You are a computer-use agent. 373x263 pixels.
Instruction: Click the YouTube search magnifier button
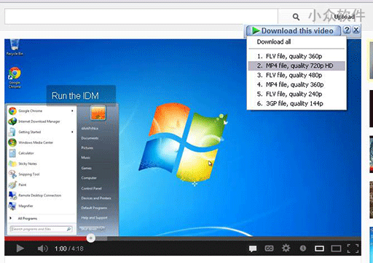coord(296,17)
